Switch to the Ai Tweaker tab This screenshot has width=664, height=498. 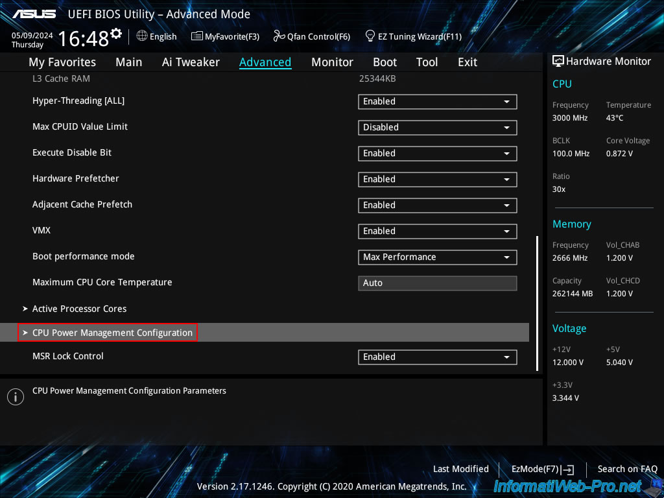pos(191,62)
